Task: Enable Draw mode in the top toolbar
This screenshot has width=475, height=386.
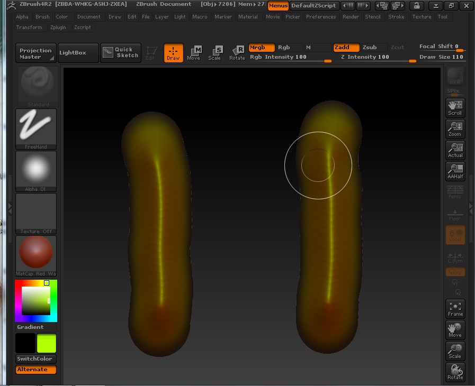Action: tap(173, 51)
